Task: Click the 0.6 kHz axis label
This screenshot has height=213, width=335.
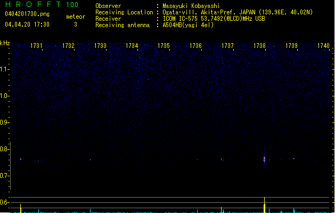Action: [x=4, y=202]
